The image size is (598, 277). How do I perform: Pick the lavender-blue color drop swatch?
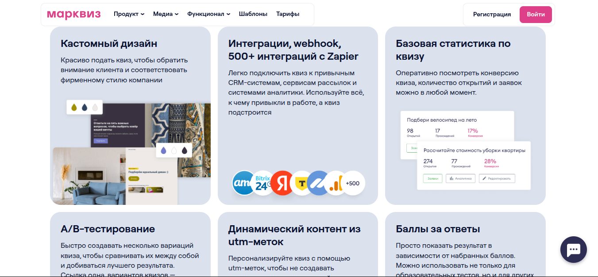coord(164,150)
